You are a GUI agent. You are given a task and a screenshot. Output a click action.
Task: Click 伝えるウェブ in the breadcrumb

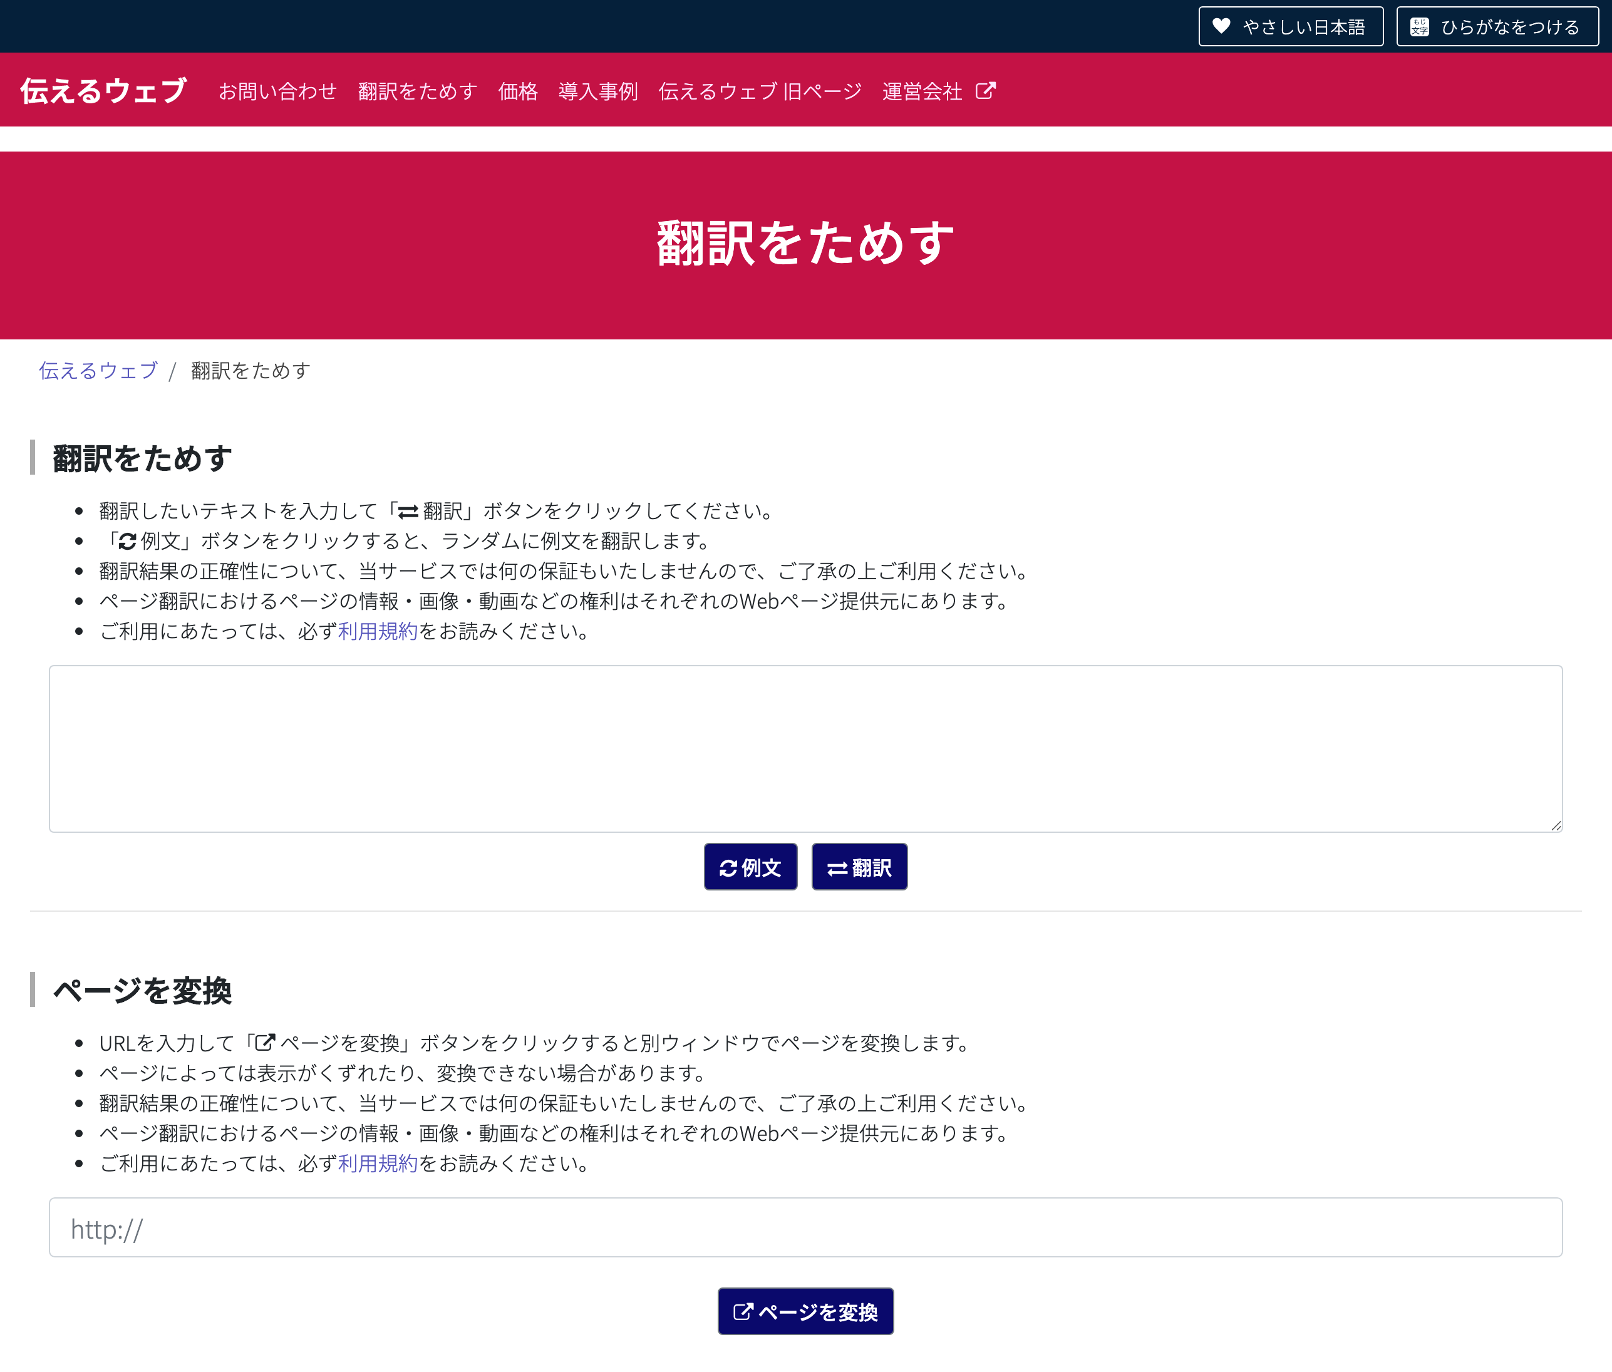point(98,371)
